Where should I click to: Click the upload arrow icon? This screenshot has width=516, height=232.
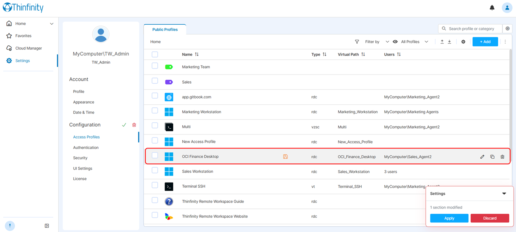point(442,42)
